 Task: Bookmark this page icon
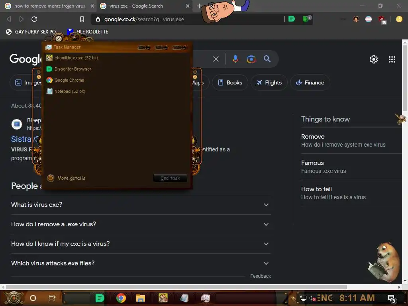pos(82,19)
